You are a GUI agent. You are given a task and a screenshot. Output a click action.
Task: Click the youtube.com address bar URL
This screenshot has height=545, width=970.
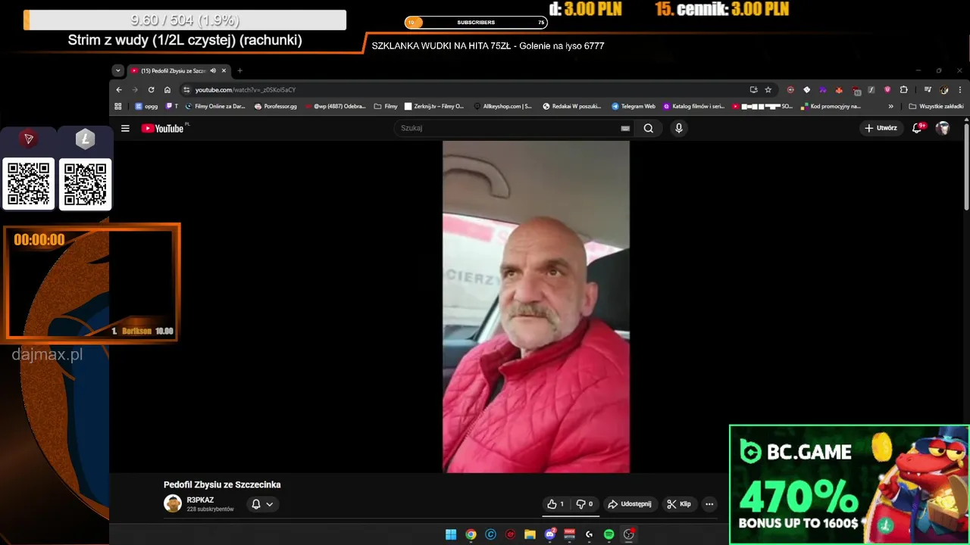tap(245, 89)
